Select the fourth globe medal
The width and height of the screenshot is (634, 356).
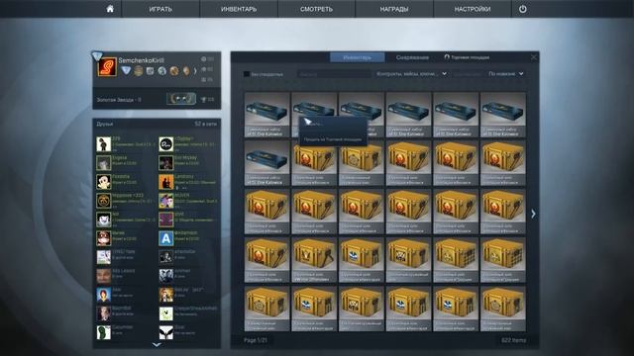[x=162, y=71]
